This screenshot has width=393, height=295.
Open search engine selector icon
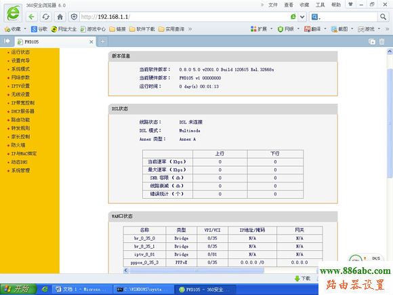pos(316,17)
